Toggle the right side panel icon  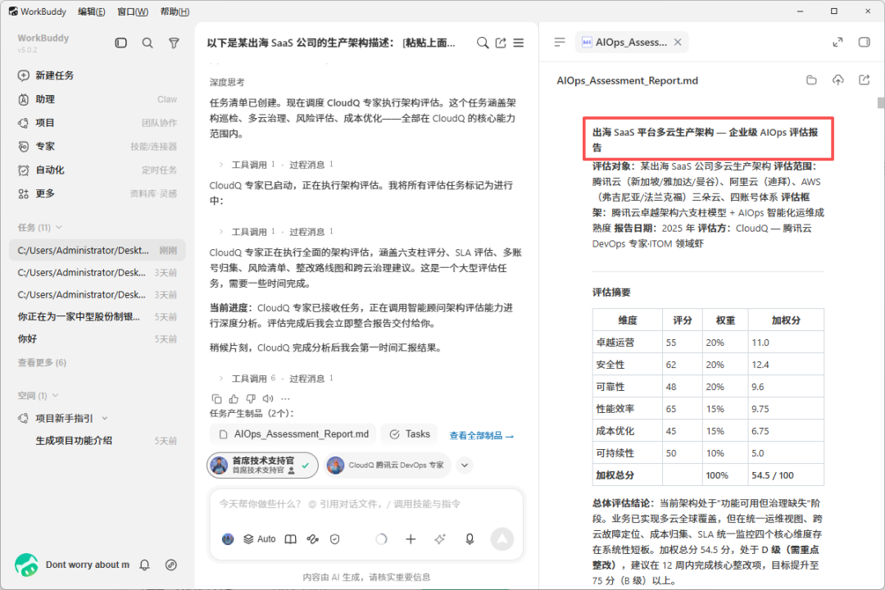point(865,42)
